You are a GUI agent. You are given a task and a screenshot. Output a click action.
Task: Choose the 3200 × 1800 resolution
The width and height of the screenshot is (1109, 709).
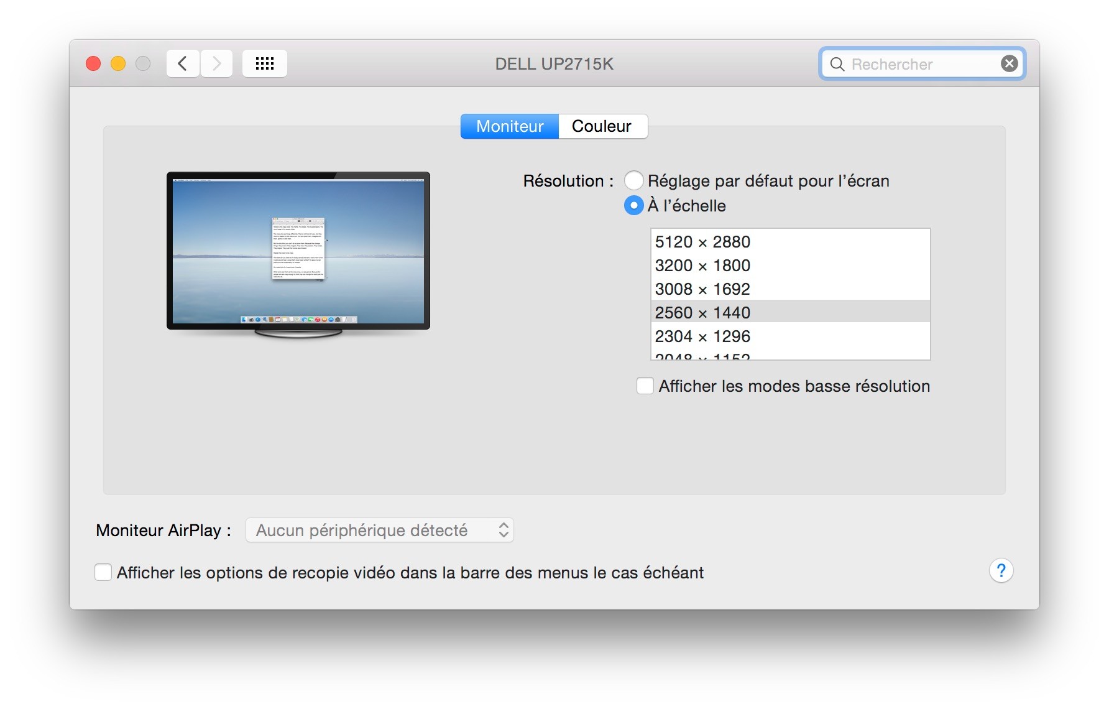point(702,266)
